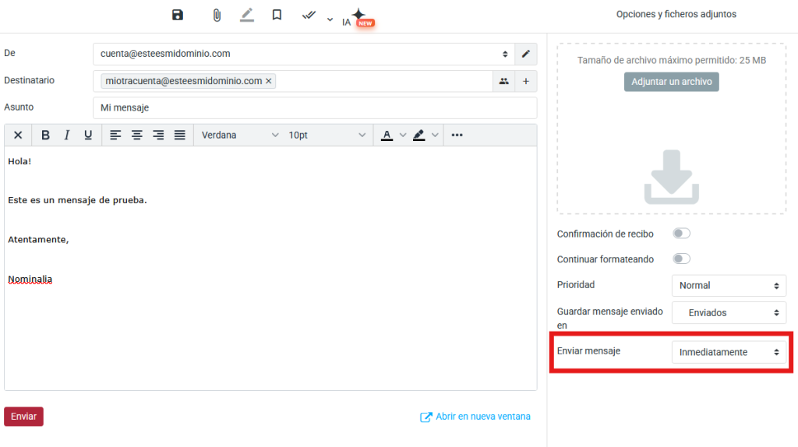Toggle bold text formatting
798x447 pixels.
[45, 135]
